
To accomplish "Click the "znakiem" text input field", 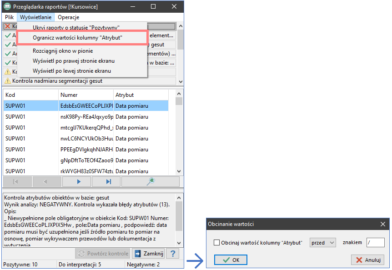I will 375,243.
